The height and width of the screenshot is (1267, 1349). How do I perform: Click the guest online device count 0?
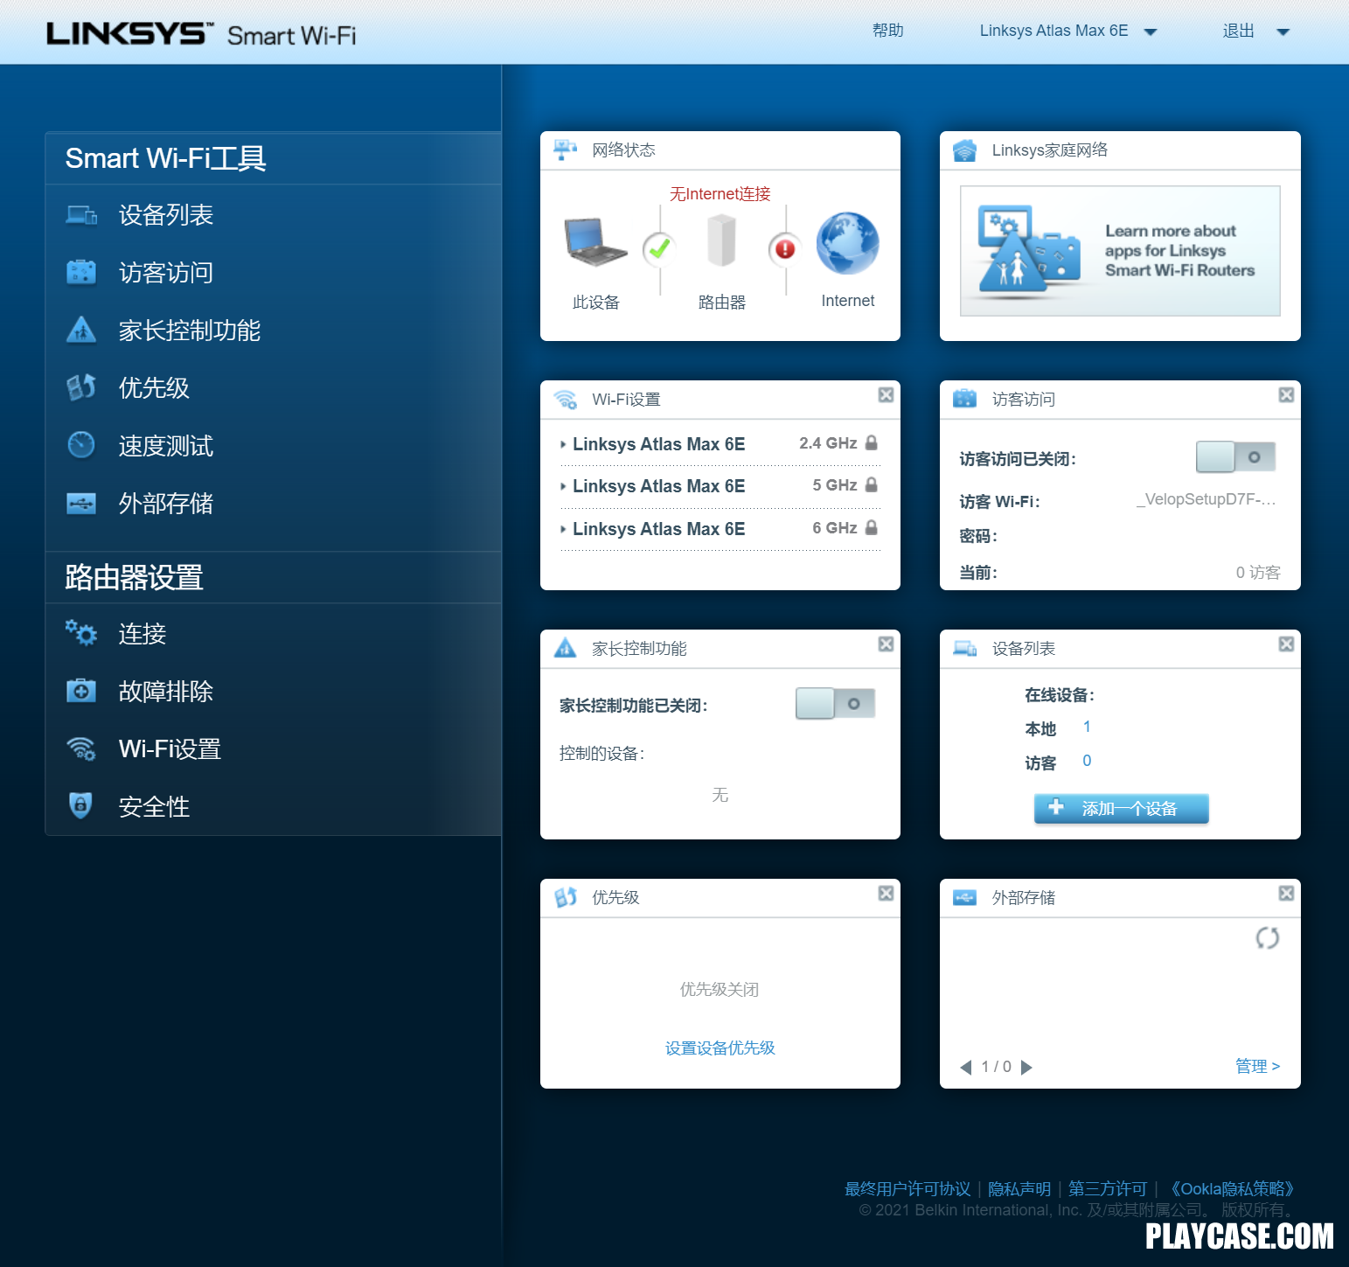pyautogui.click(x=1087, y=761)
